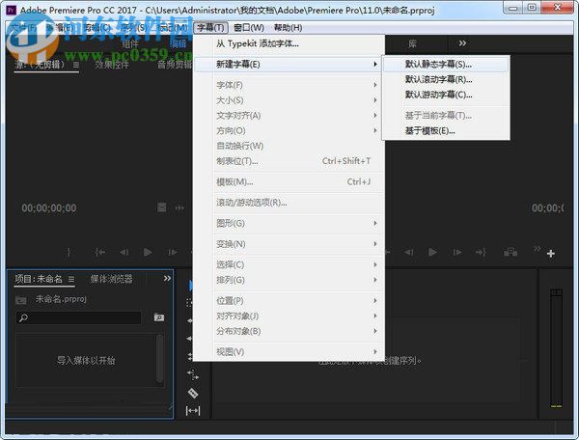Screen dimensions: 579x440
Task: Choose 默认静态字幕(S)... in the submenu
Action: [446, 65]
